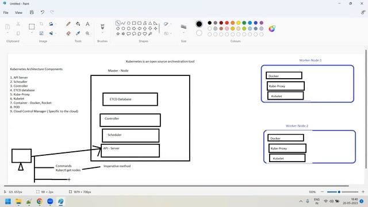The width and height of the screenshot is (368, 207).
Task: Pick the Diamond shape
Action: [x=118, y=28]
